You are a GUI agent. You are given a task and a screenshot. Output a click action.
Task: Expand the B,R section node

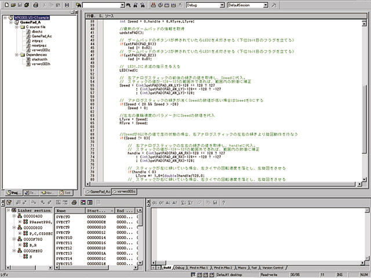[20, 245]
